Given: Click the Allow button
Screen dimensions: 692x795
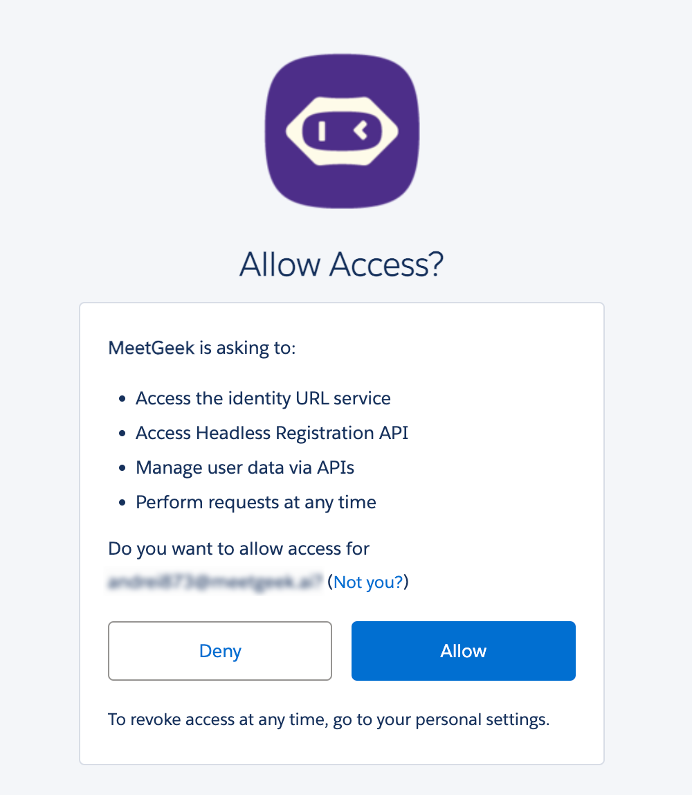Looking at the screenshot, I should [464, 651].
